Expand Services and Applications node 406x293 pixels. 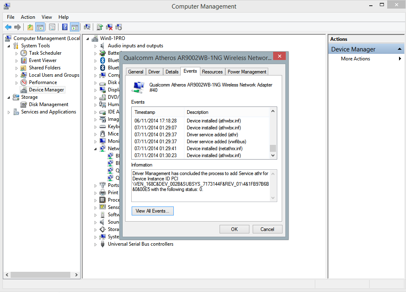pyautogui.click(x=9, y=112)
